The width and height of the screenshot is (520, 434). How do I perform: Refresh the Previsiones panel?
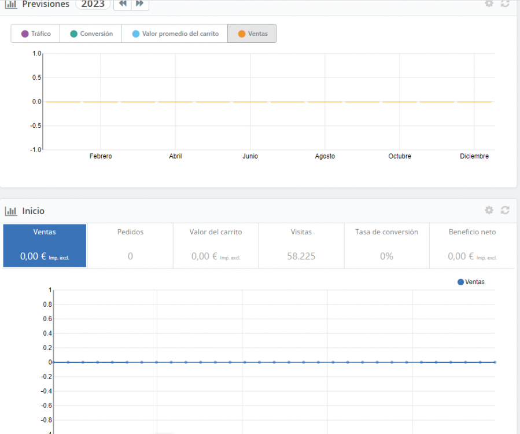505,3
